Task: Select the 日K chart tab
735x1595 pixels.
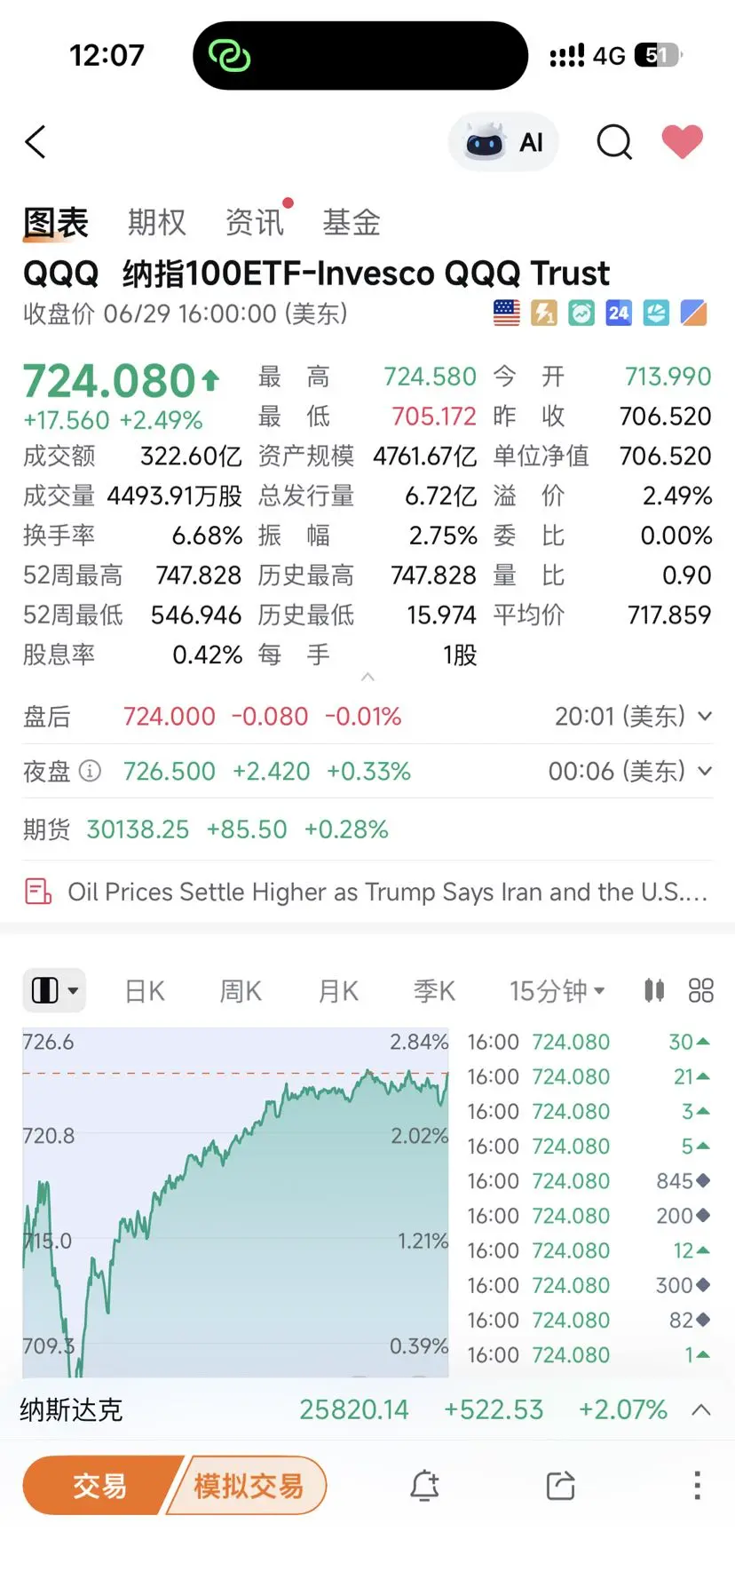Action: (145, 991)
